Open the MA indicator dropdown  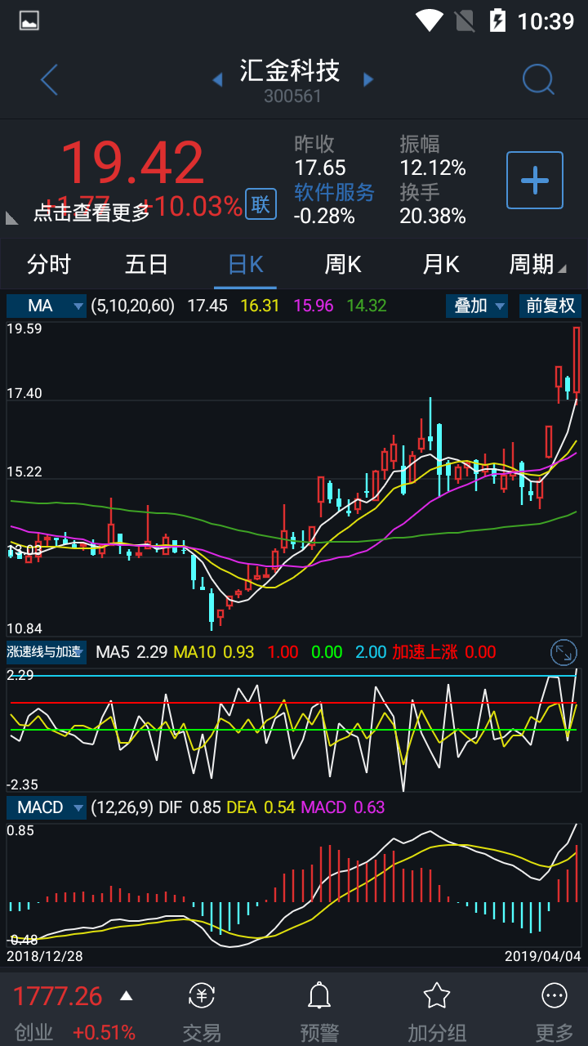coord(47,306)
